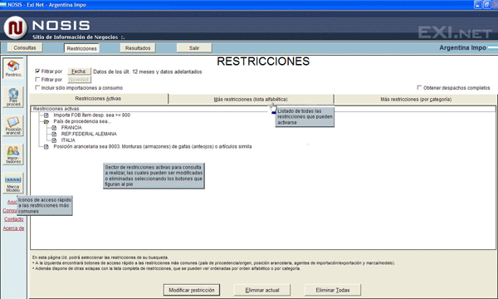Click Modificar restricción button
Viewport: 498px width, 299px height.
pyautogui.click(x=192, y=290)
